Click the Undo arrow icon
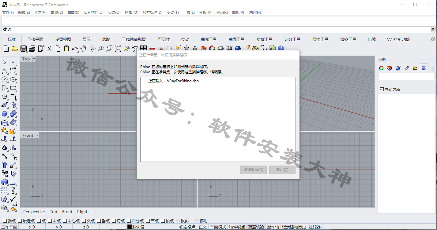The image size is (437, 230). click(75, 49)
